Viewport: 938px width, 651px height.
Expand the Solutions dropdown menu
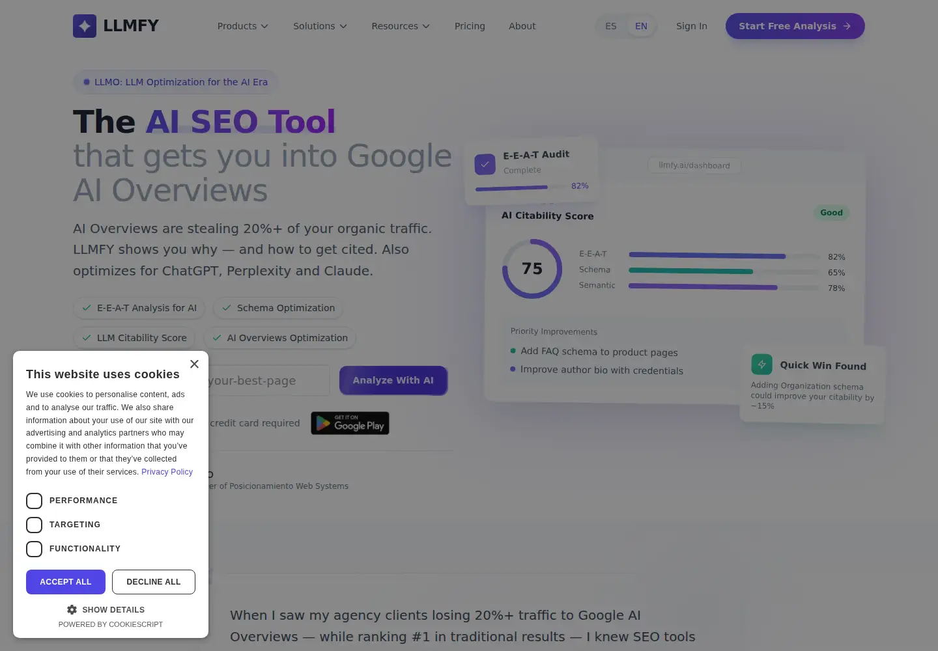click(x=320, y=26)
